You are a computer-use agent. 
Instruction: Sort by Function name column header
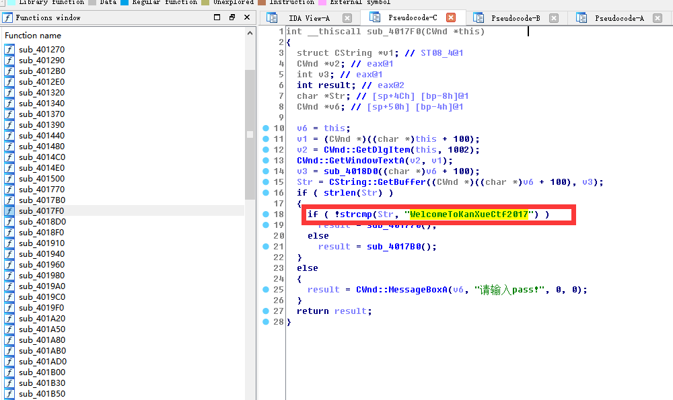point(33,36)
